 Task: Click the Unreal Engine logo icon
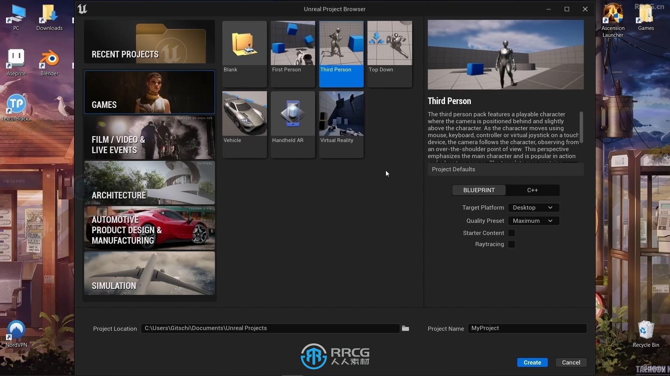click(x=82, y=9)
